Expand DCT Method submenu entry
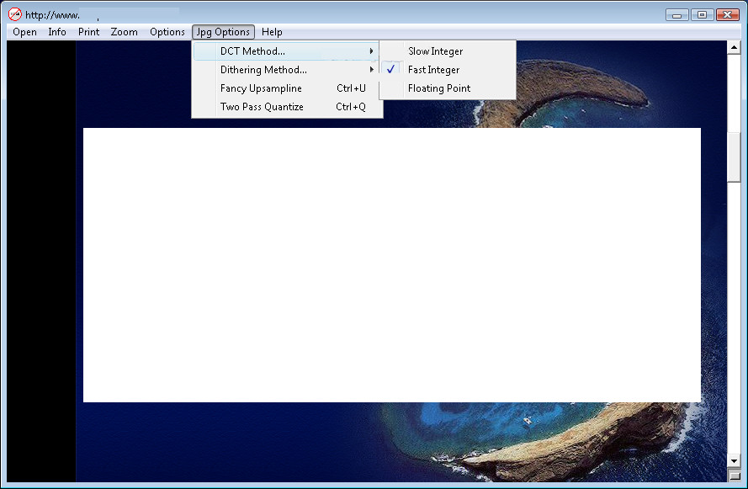This screenshot has height=489, width=748. pos(286,51)
